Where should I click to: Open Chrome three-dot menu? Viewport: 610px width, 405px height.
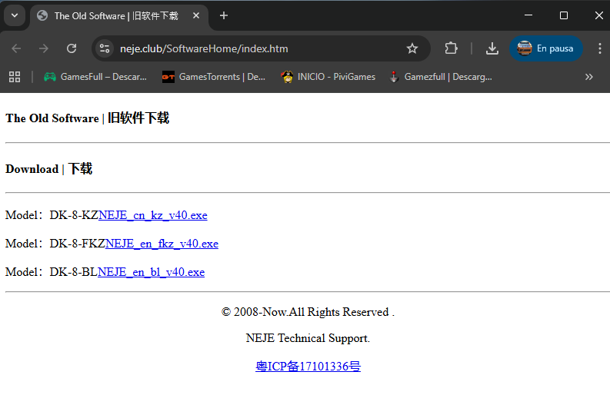coord(599,48)
